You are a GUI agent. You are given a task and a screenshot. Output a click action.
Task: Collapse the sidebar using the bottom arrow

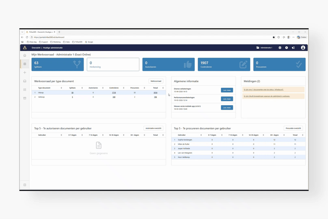pos(25,185)
